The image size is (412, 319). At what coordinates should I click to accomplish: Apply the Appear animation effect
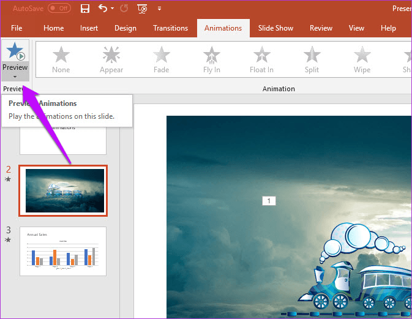(x=111, y=59)
